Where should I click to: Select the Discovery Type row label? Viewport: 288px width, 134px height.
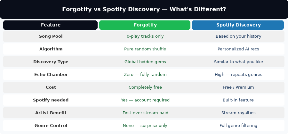click(51, 62)
